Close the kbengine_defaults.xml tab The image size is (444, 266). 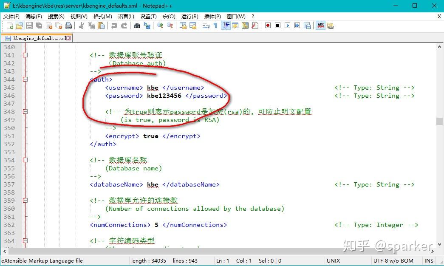click(68, 38)
